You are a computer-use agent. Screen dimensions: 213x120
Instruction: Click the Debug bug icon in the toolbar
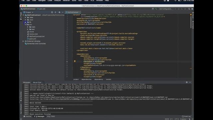tap(179, 9)
